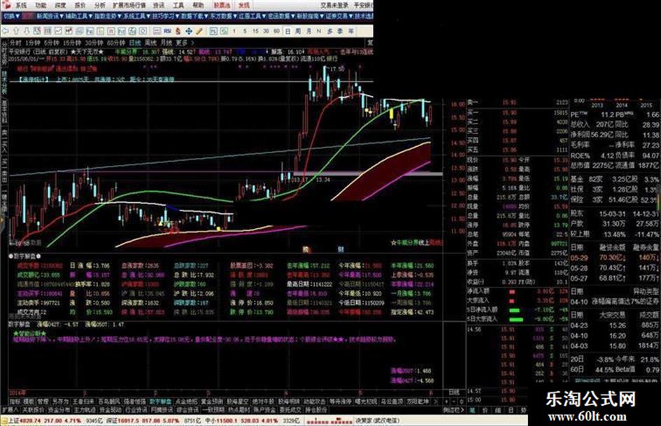Image resolution: width=661 pixels, height=426 pixels.
Task: Select the 绝对牛股 indicator tab
Action: click(263, 402)
